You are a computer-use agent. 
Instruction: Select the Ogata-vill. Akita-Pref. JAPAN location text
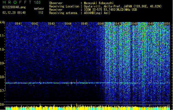click(x=123, y=6)
